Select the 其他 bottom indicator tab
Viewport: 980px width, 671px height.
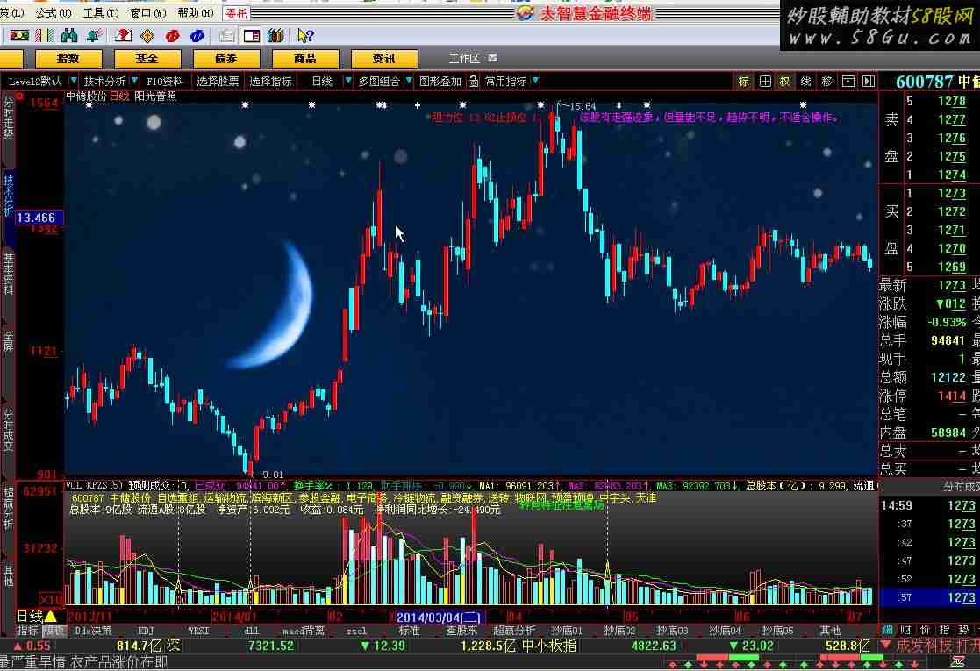830,631
